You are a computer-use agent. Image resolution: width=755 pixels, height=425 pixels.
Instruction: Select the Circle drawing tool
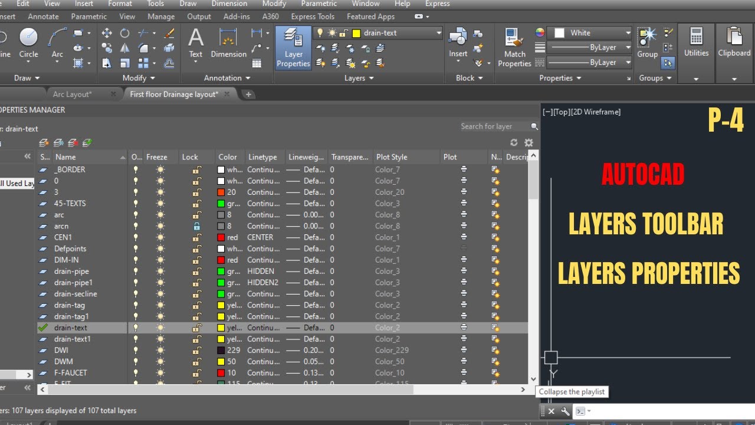pyautogui.click(x=28, y=43)
